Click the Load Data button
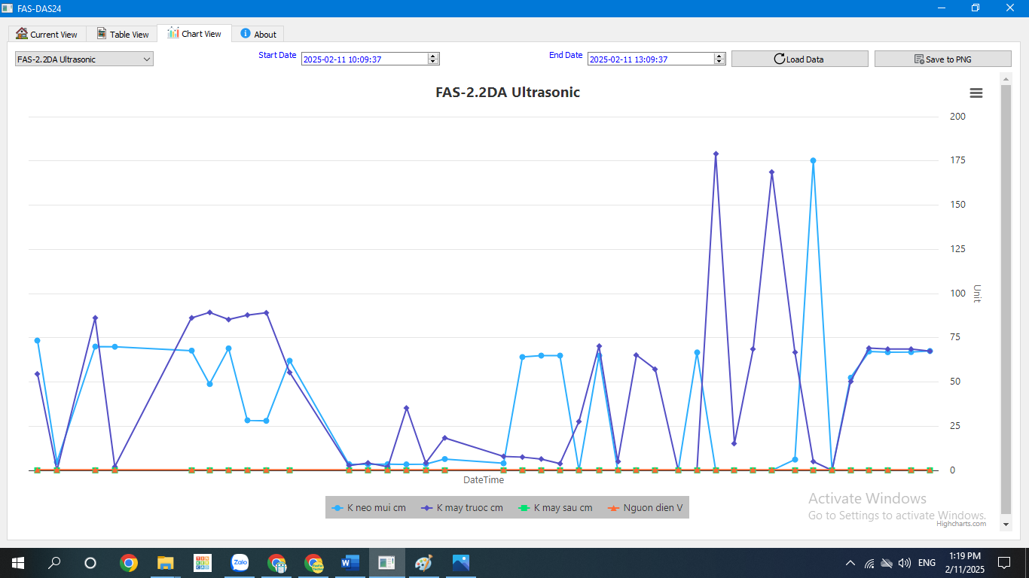 pyautogui.click(x=799, y=59)
